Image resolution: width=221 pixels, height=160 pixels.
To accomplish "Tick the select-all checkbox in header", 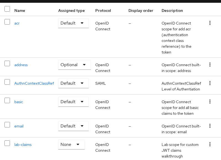I will 7,9.
